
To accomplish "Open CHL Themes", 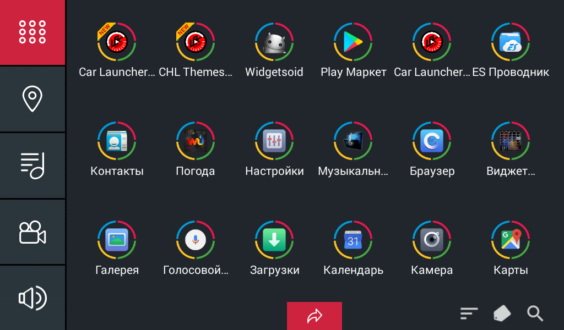I will click(x=196, y=41).
